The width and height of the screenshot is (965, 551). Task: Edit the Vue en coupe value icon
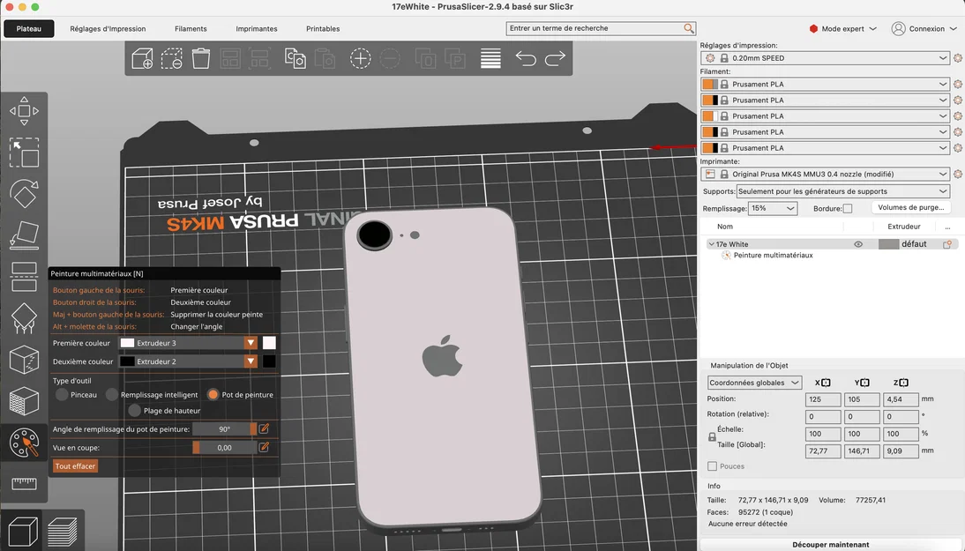[x=264, y=447]
